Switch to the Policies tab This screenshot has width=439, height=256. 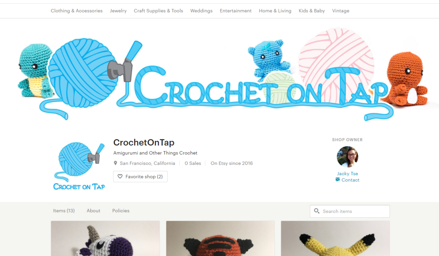121,211
